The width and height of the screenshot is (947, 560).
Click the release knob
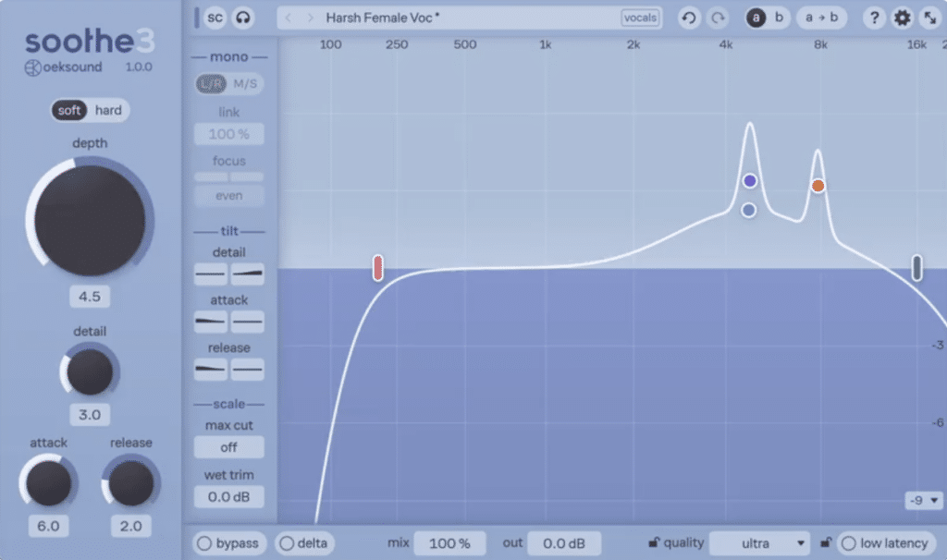pyautogui.click(x=130, y=483)
